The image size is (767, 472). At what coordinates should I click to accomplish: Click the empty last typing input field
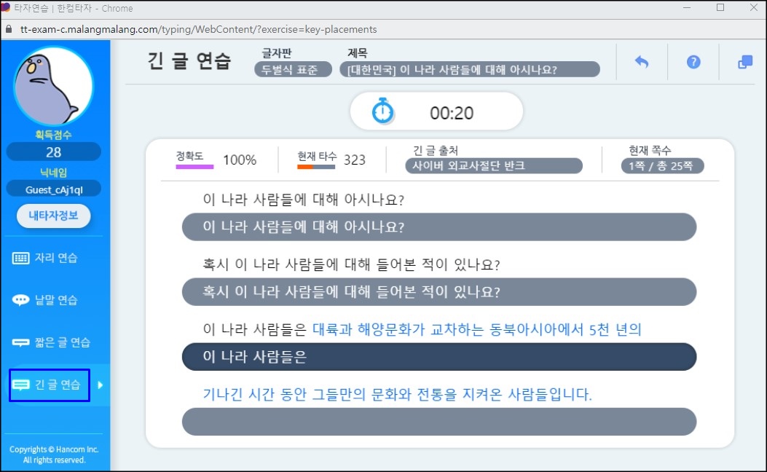(438, 422)
